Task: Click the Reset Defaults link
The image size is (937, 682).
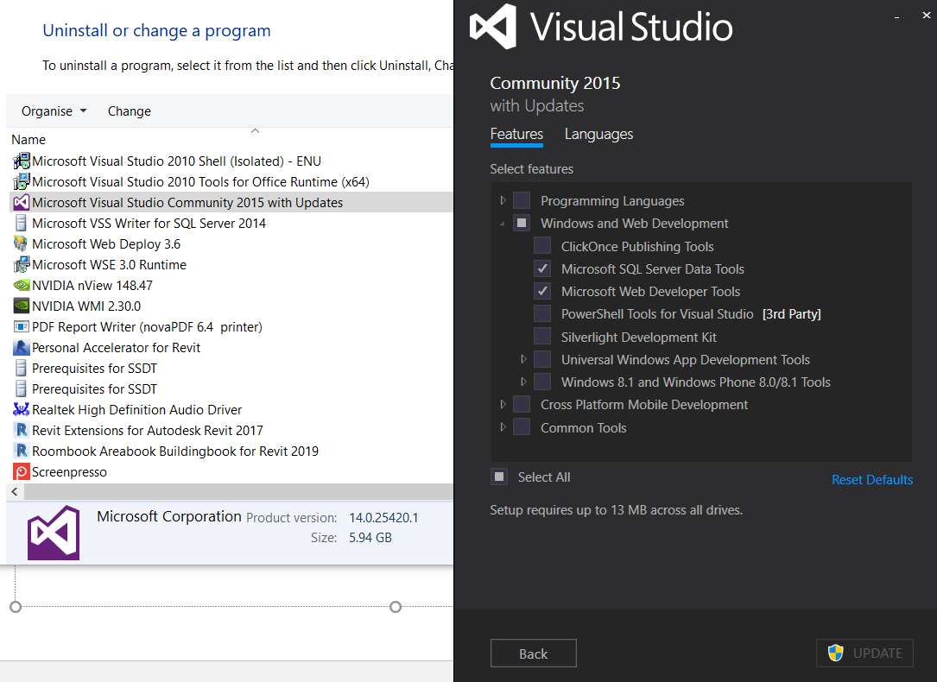Action: 872,479
